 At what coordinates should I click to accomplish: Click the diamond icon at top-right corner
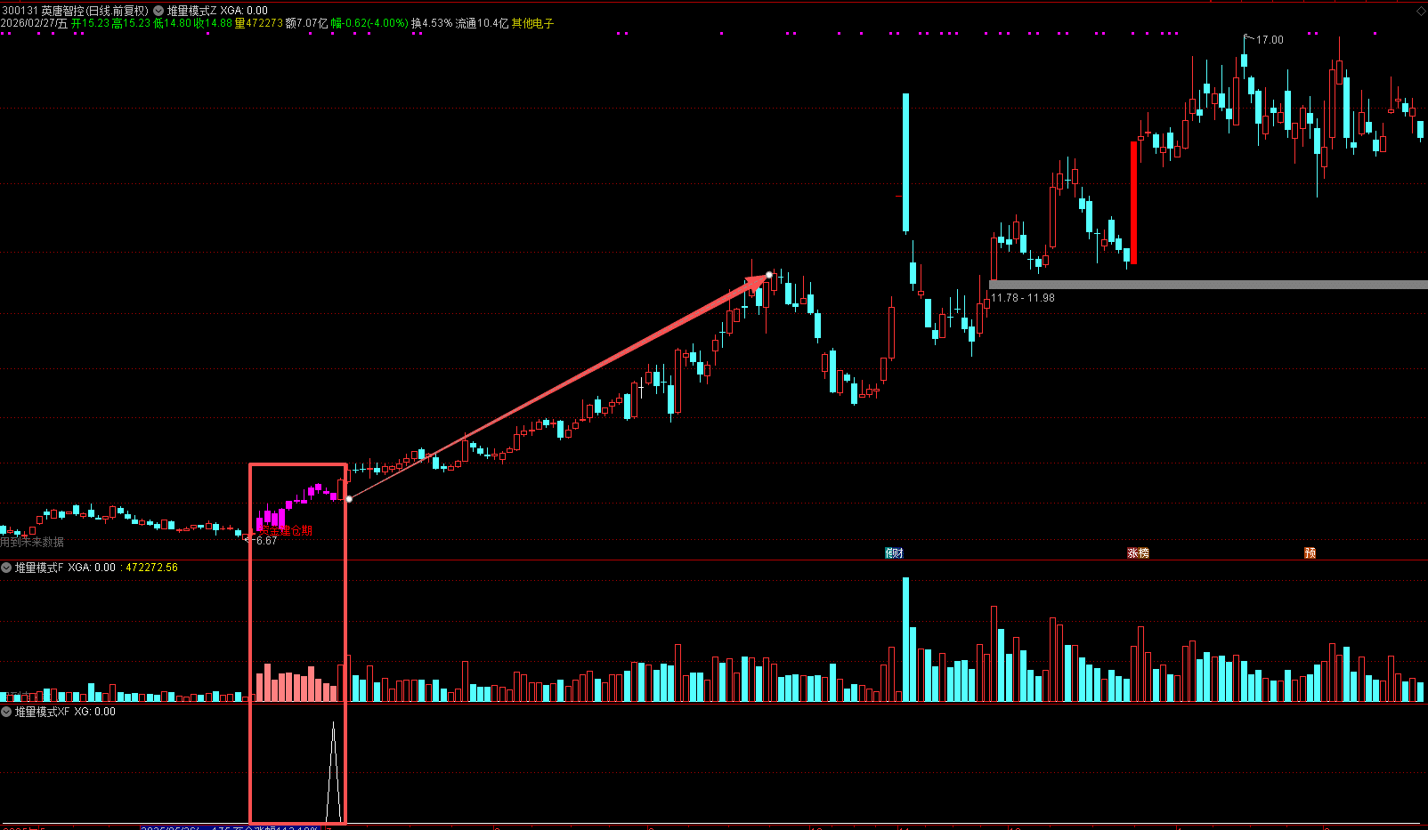coord(1420,11)
